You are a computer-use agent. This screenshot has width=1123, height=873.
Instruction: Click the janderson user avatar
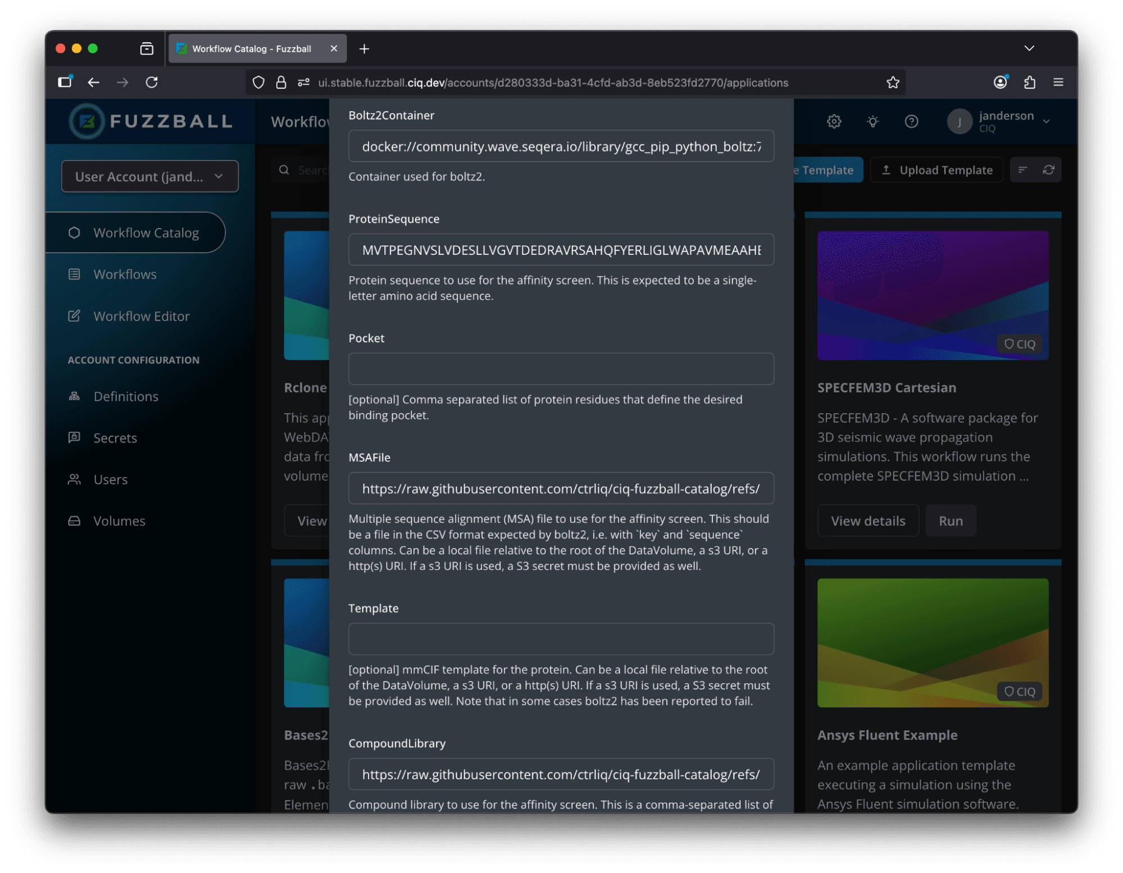(x=960, y=121)
